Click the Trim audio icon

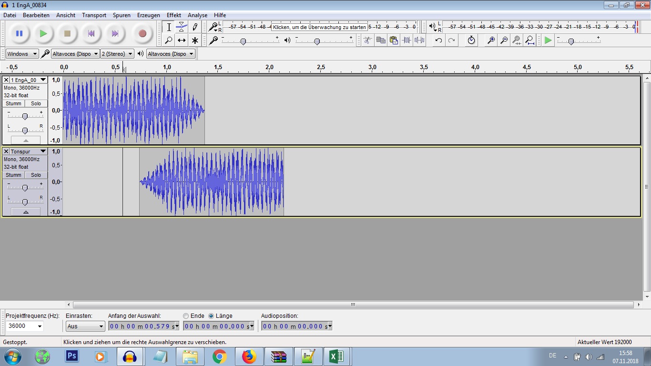pos(407,41)
